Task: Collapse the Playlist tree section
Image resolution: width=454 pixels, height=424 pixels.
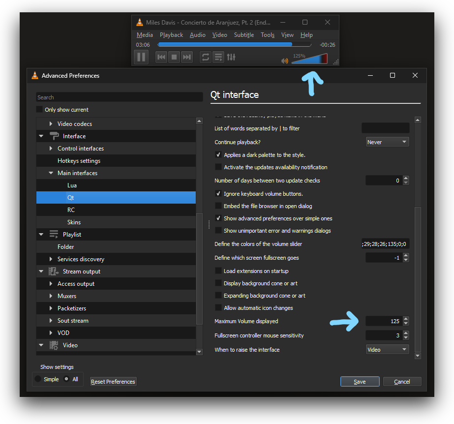Action: pos(41,234)
